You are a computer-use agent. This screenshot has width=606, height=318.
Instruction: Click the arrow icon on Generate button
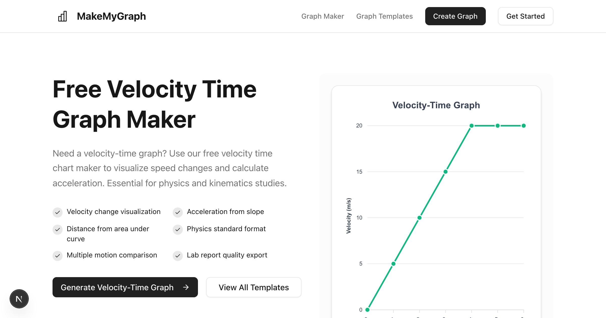[x=186, y=287]
